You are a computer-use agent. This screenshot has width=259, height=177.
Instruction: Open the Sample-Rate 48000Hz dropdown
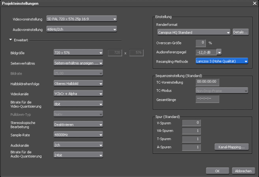[x=78, y=135]
